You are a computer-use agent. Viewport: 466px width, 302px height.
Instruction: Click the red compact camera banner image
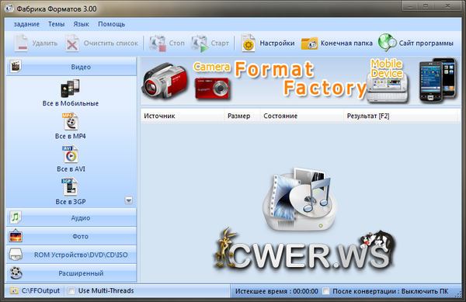point(212,89)
